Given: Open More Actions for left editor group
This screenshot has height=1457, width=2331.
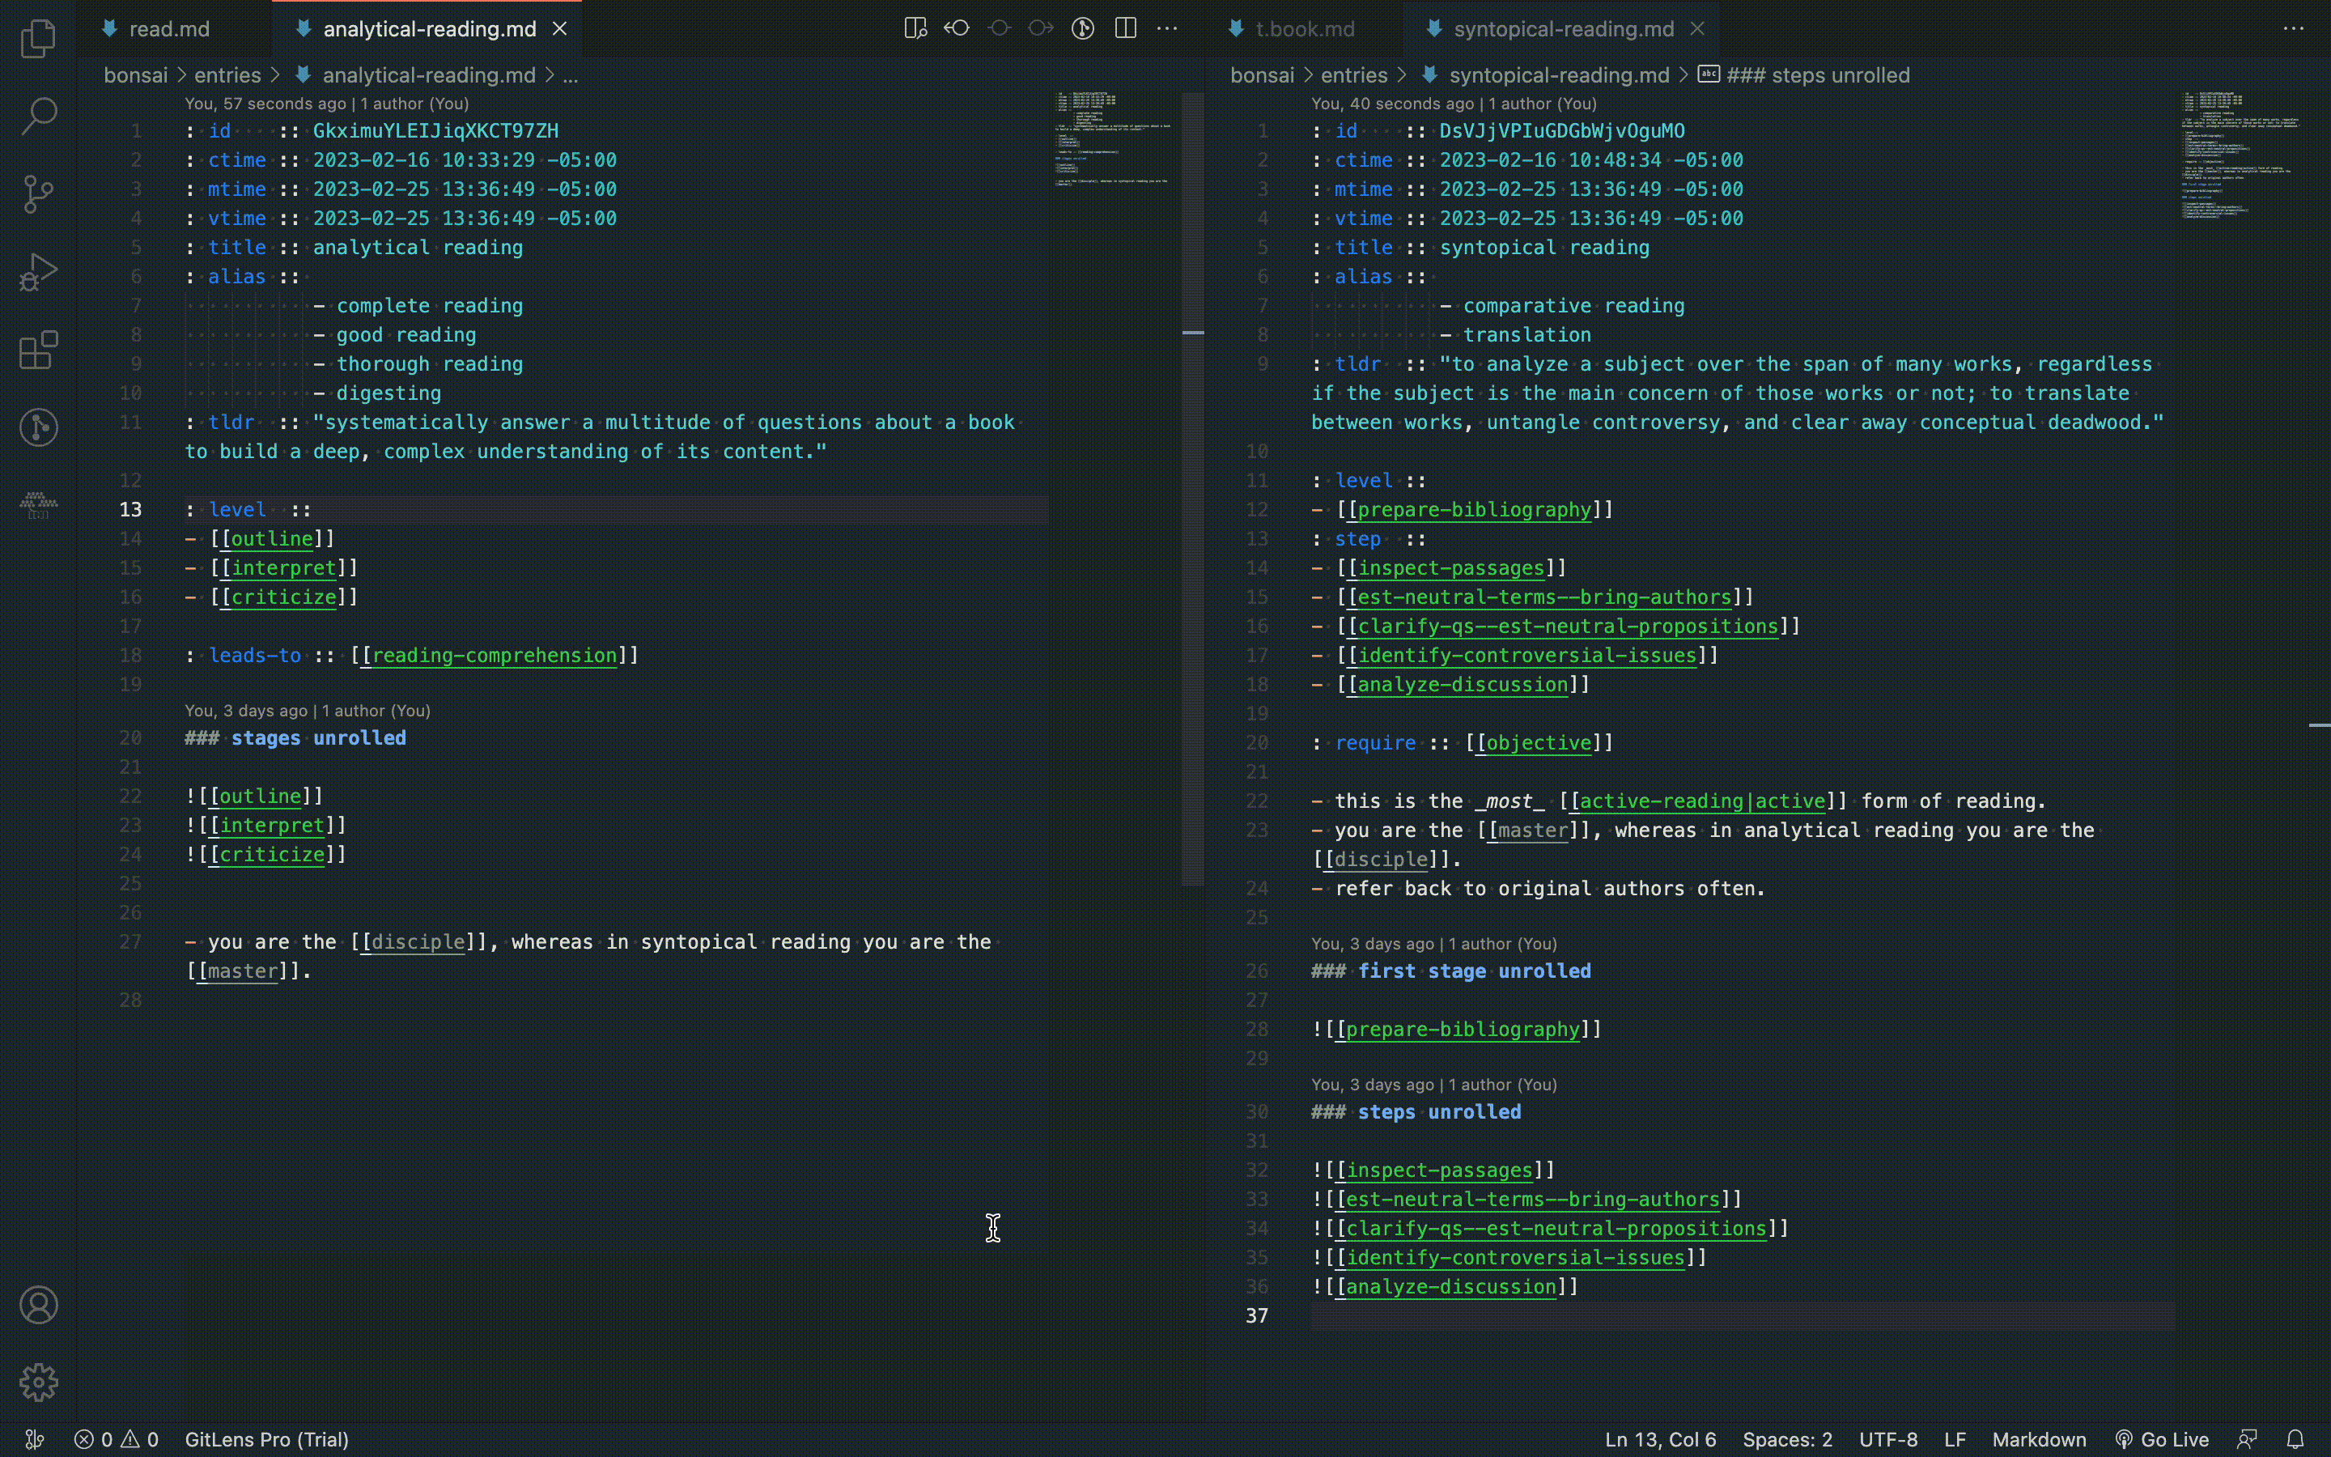Looking at the screenshot, I should point(1166,29).
